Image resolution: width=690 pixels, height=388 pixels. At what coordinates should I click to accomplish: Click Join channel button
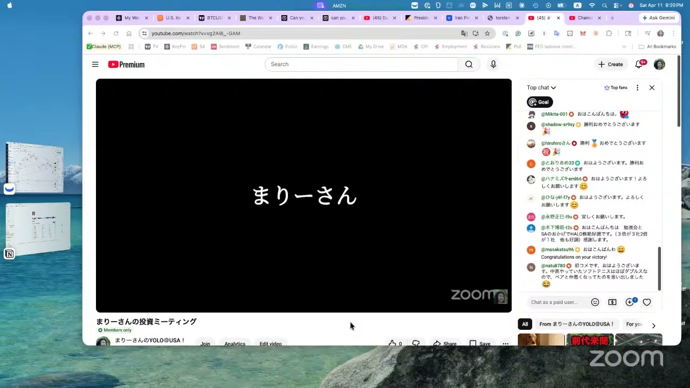pos(205,343)
